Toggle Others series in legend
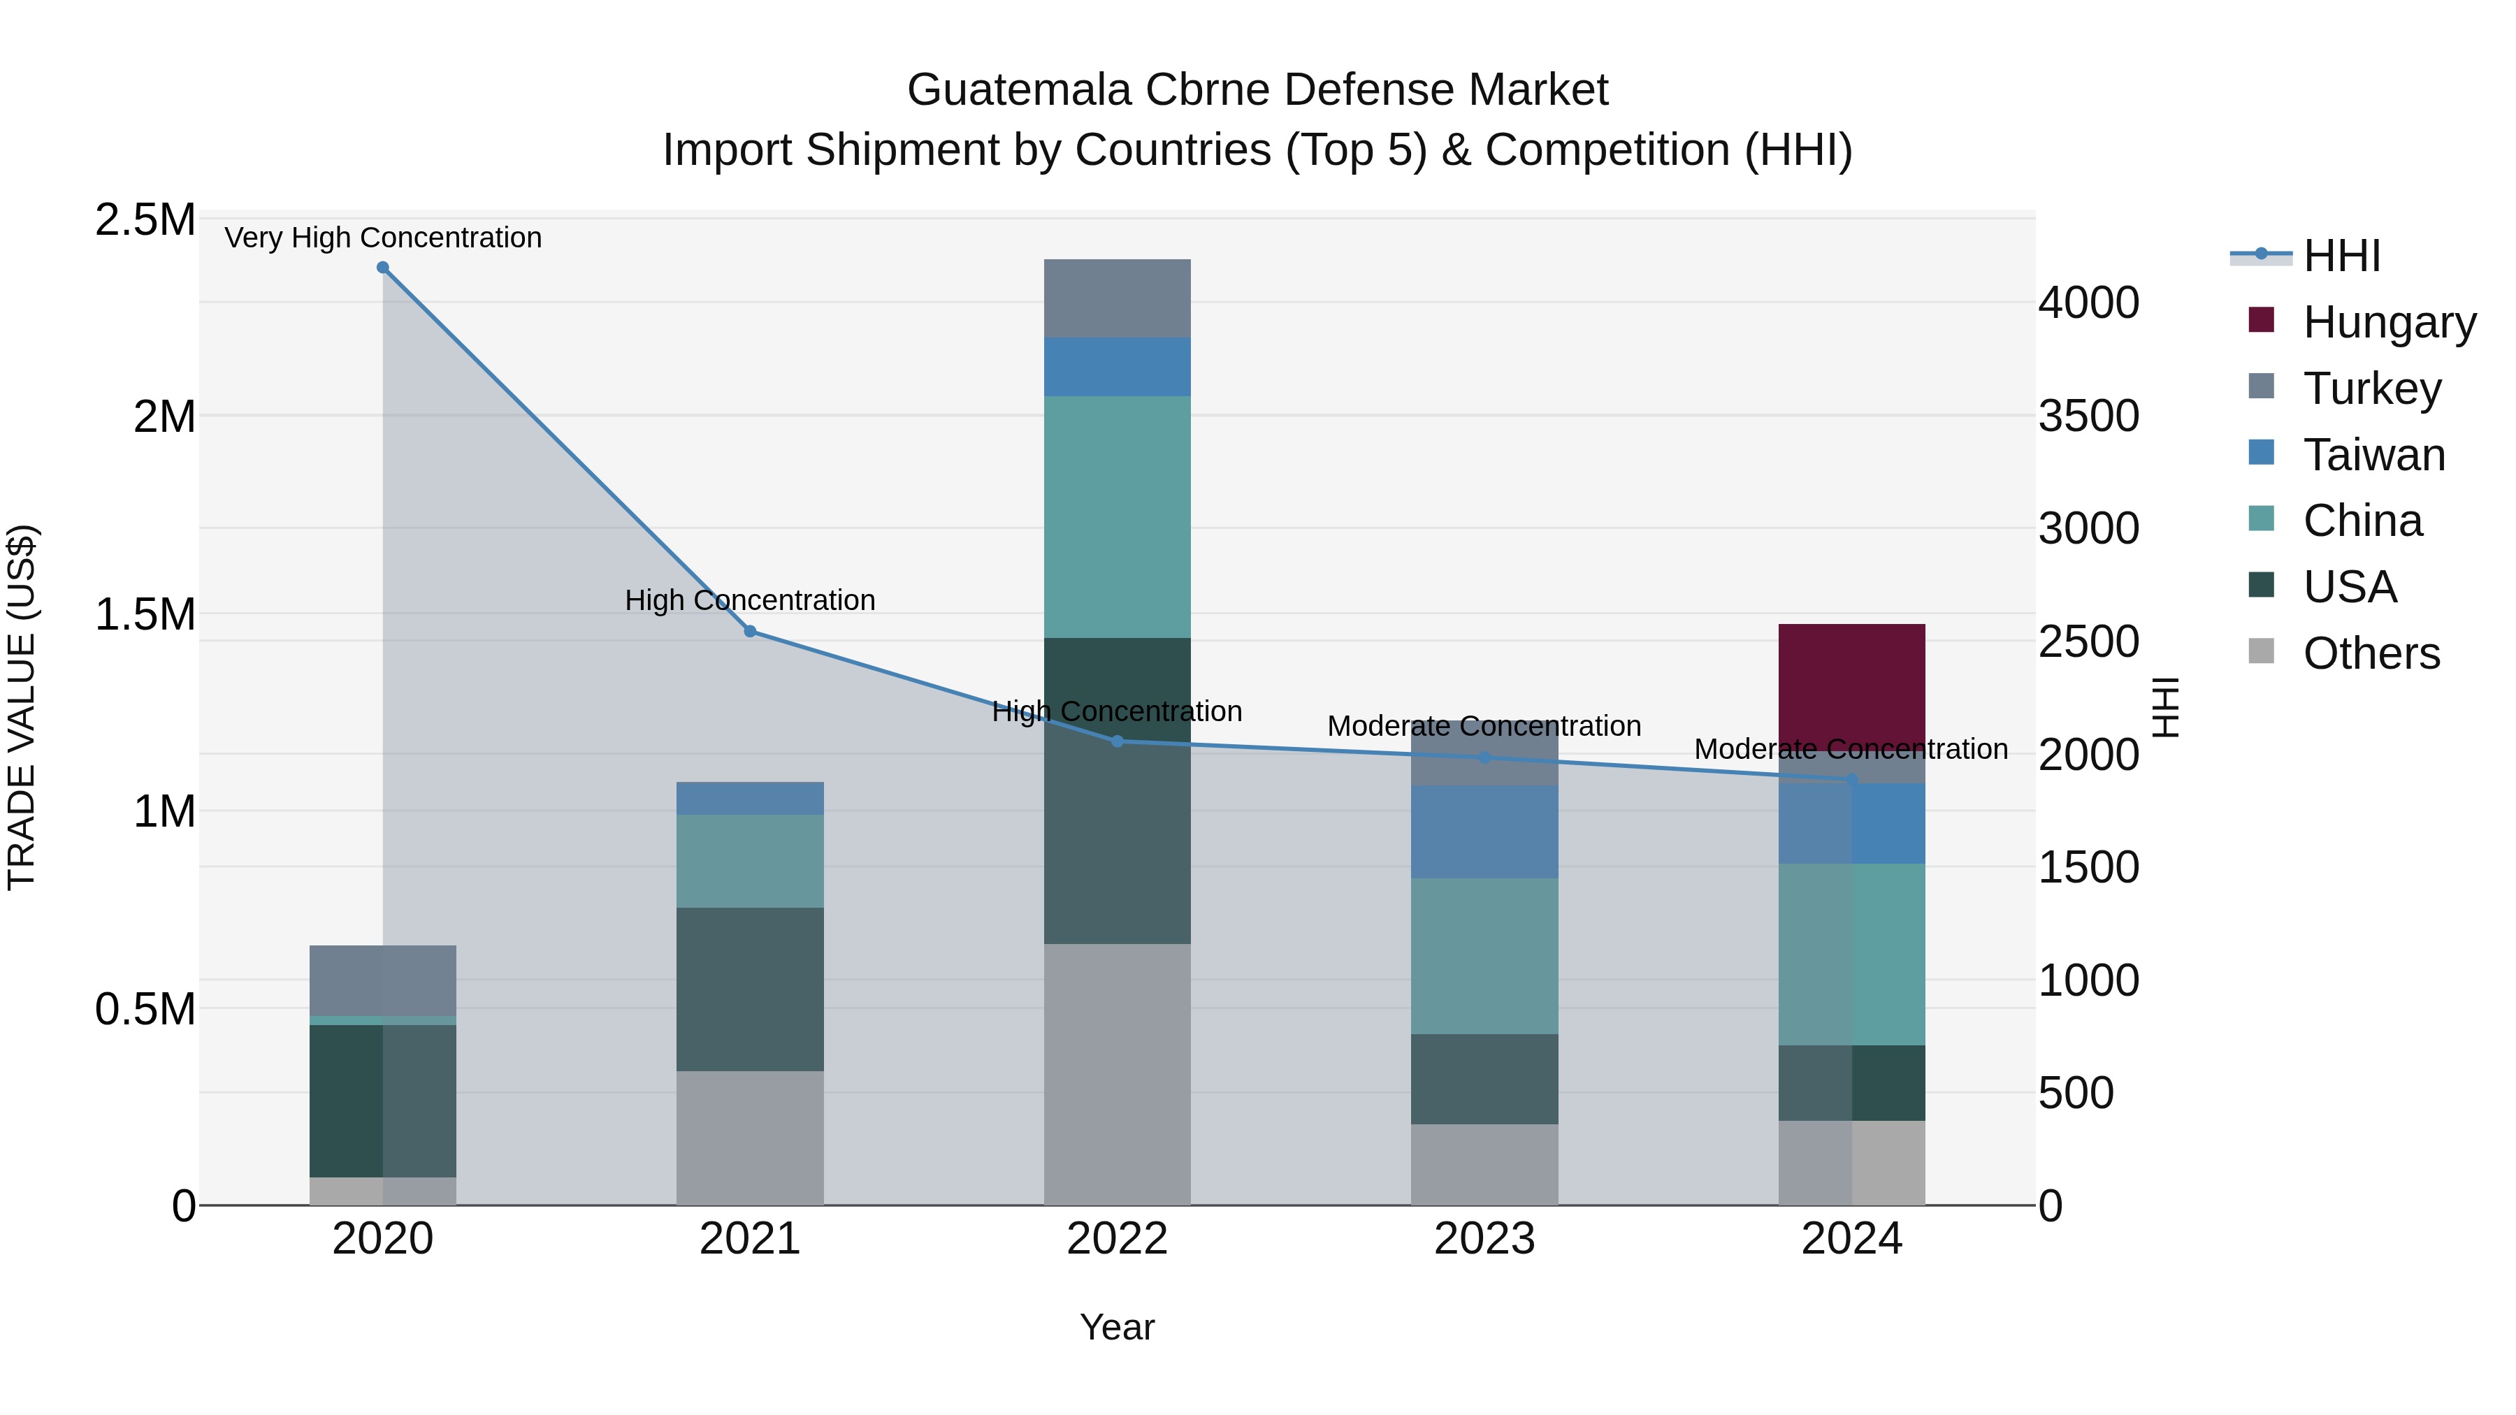Viewport: 2516px width, 1415px height. [2344, 653]
